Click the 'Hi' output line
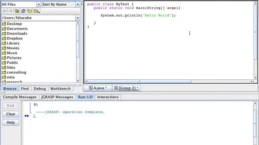This screenshot has width=259, height=145. [36, 105]
